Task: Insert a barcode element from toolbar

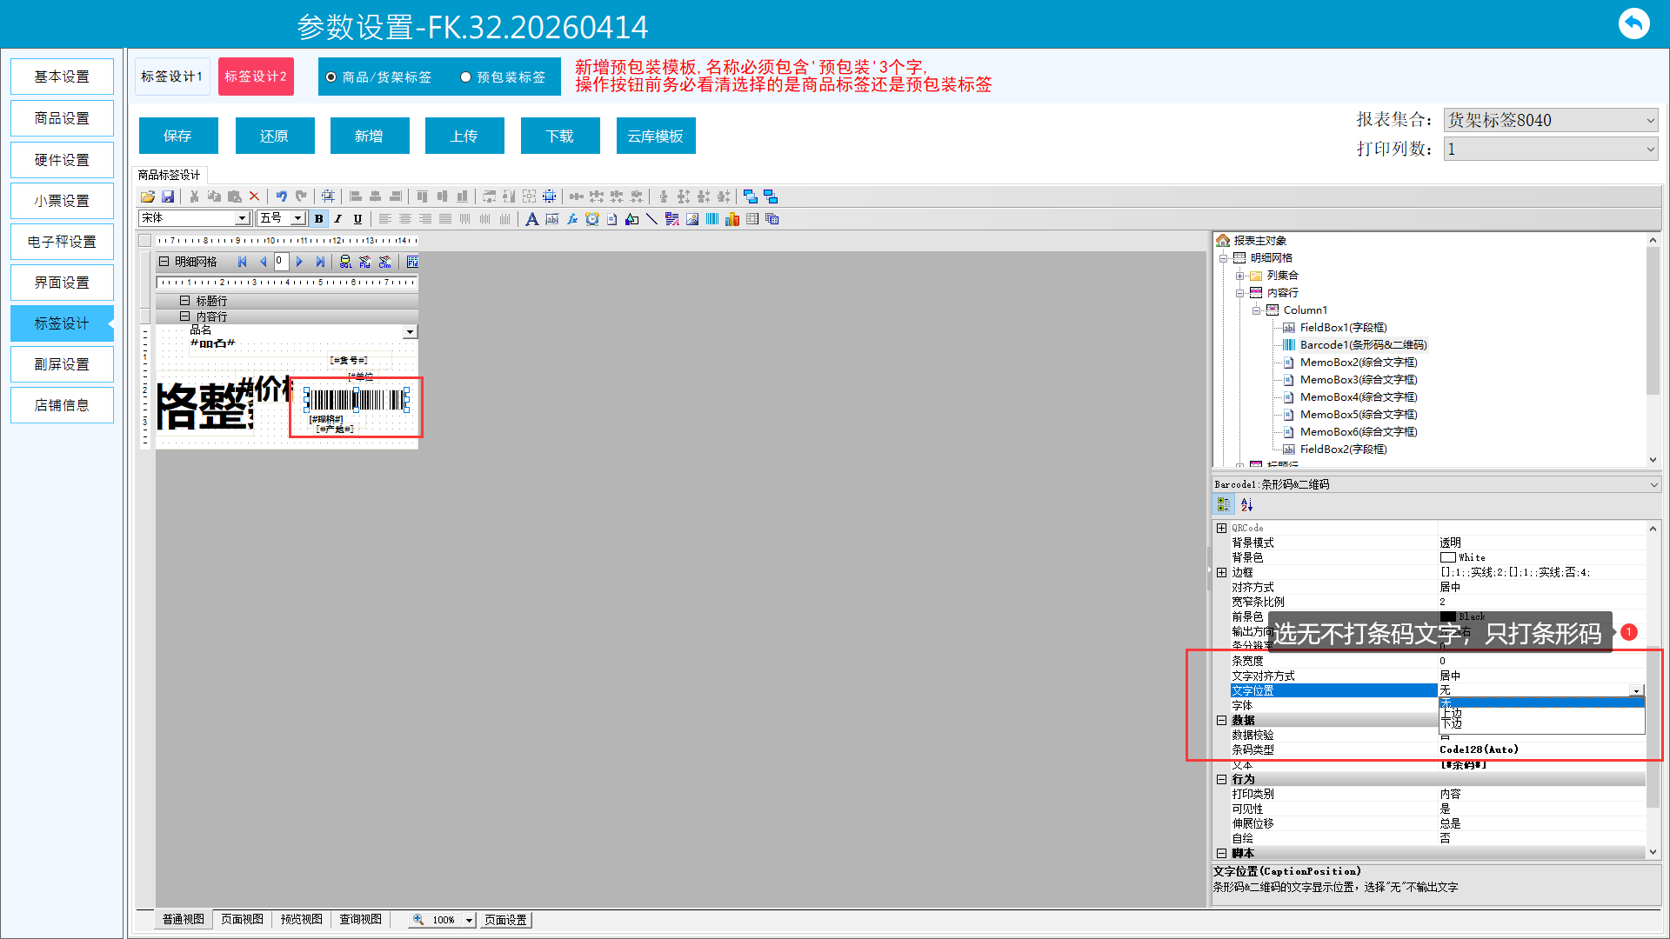Action: coord(712,219)
